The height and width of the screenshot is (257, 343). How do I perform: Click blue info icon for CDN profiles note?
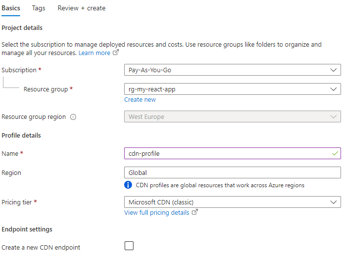pos(128,185)
